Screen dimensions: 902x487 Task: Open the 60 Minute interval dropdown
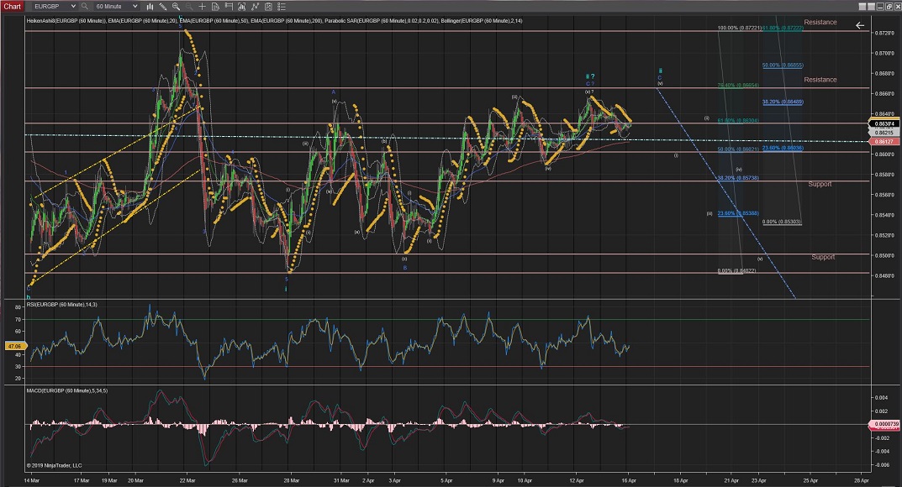(135, 6)
